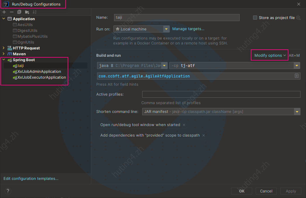Screen dimensions: 306x198
Task: Open the help question mark button
Action: pos(8,191)
